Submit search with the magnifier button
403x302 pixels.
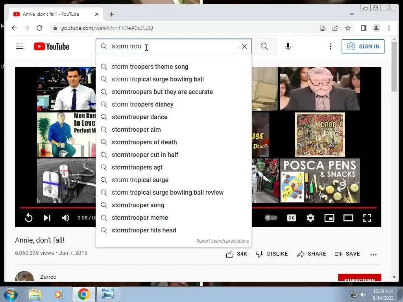(x=264, y=46)
